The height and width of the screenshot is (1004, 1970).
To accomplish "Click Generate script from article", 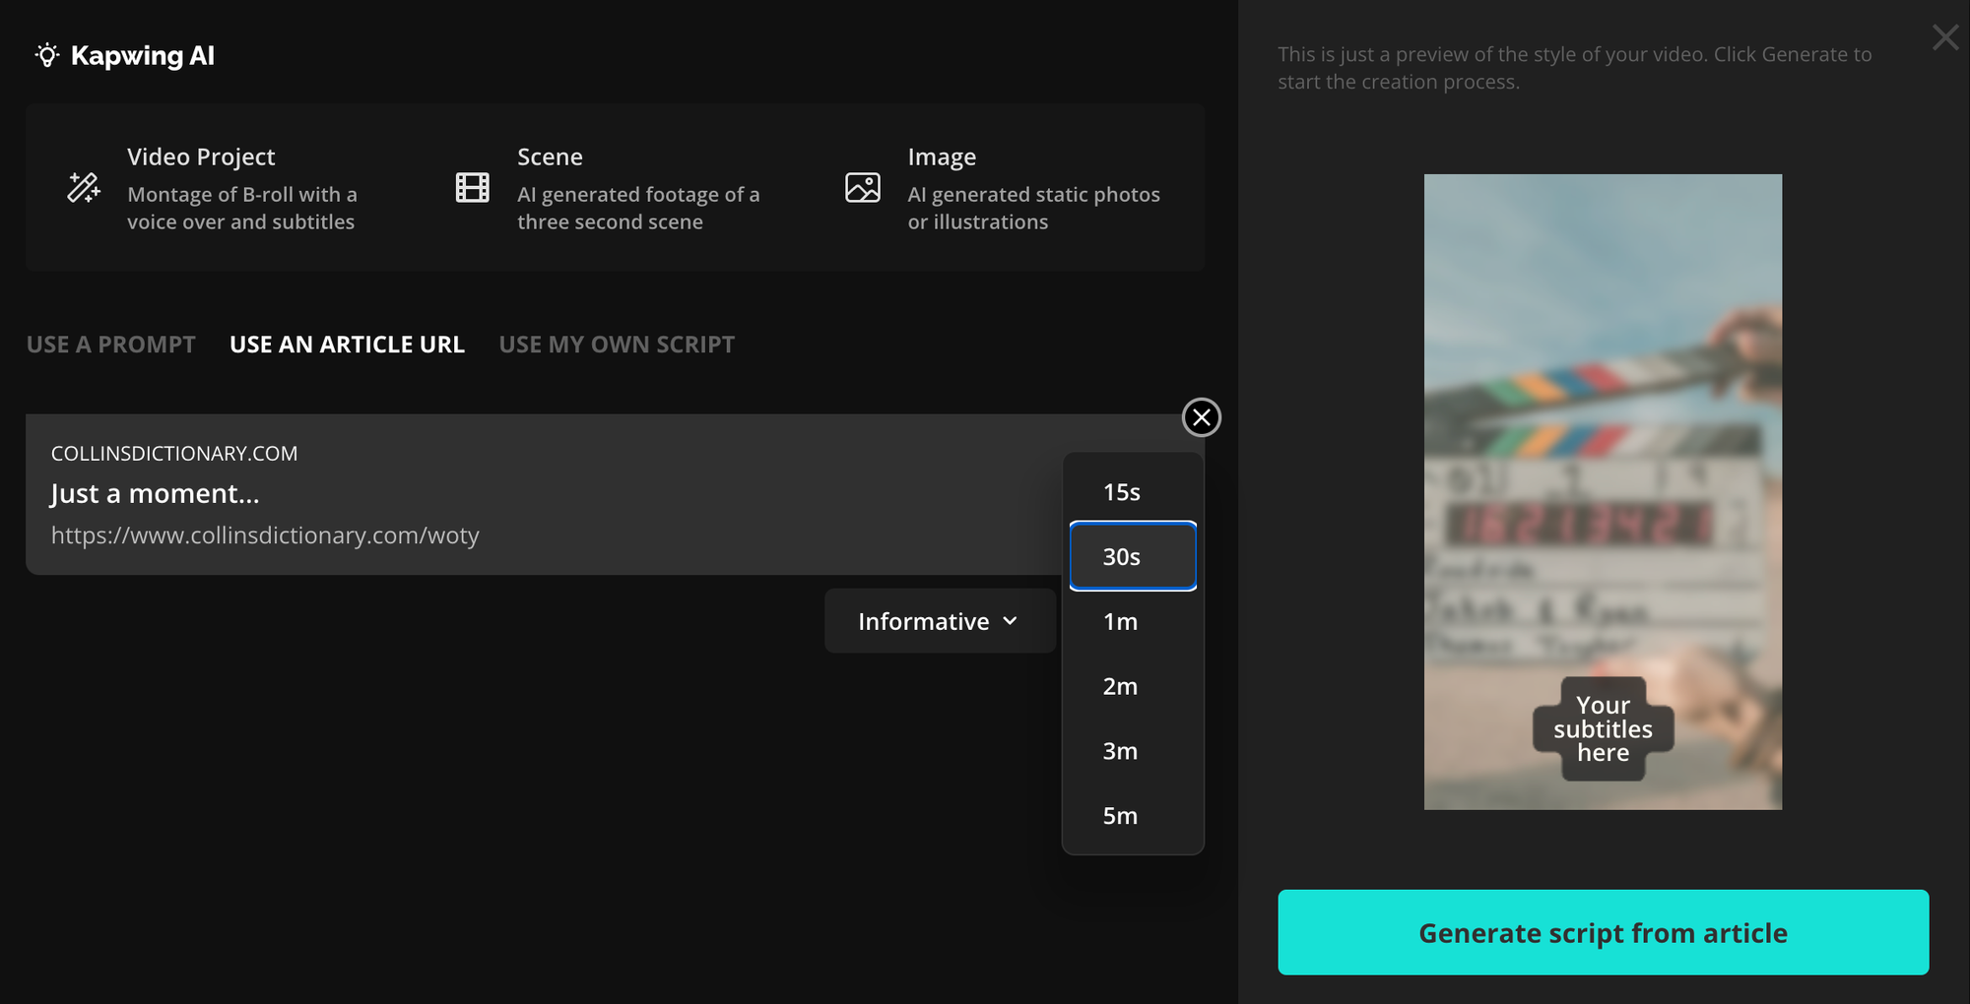I will click(x=1603, y=932).
